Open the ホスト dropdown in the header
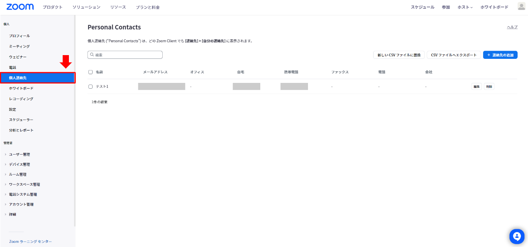Image resolution: width=528 pixels, height=247 pixels. click(465, 7)
